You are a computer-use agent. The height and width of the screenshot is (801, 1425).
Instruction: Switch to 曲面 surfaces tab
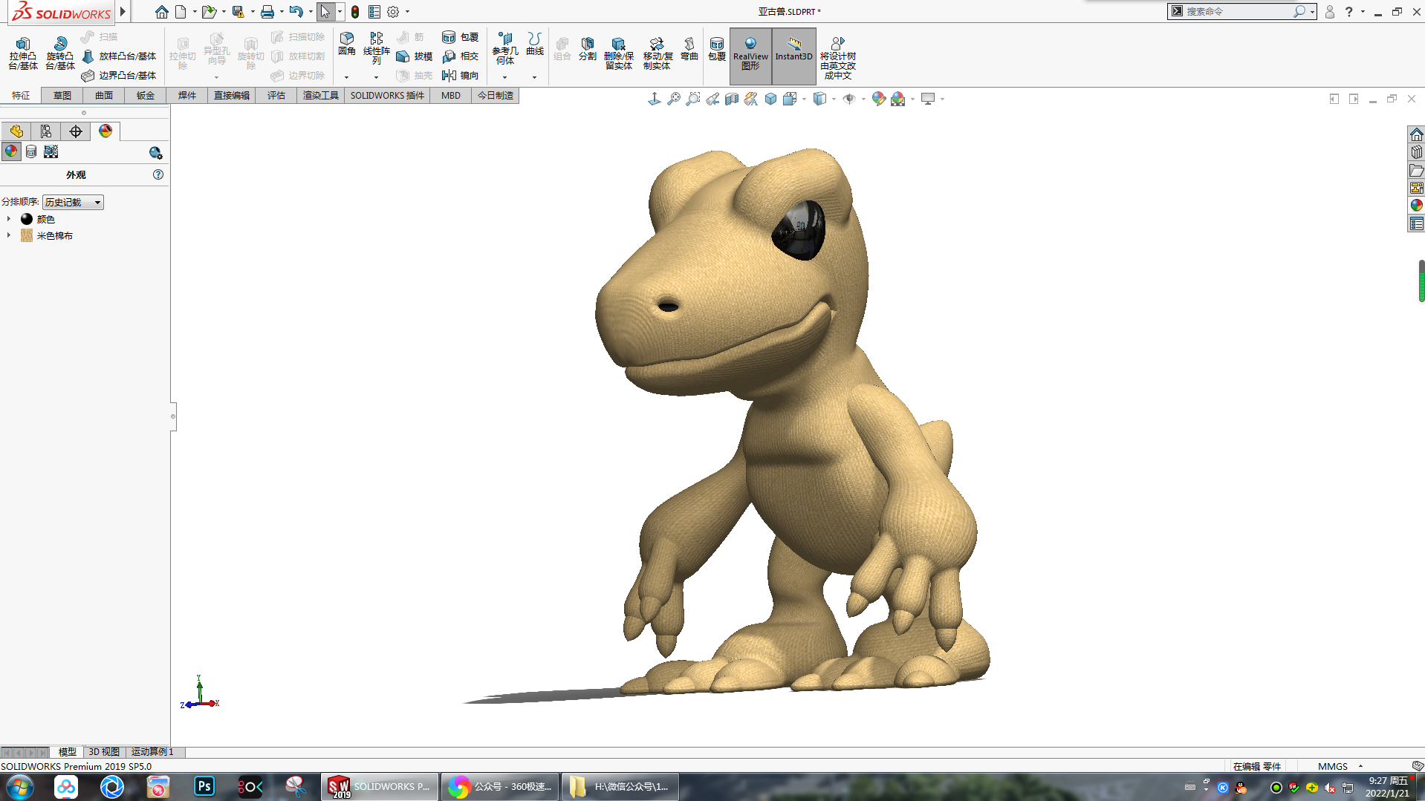coord(104,96)
